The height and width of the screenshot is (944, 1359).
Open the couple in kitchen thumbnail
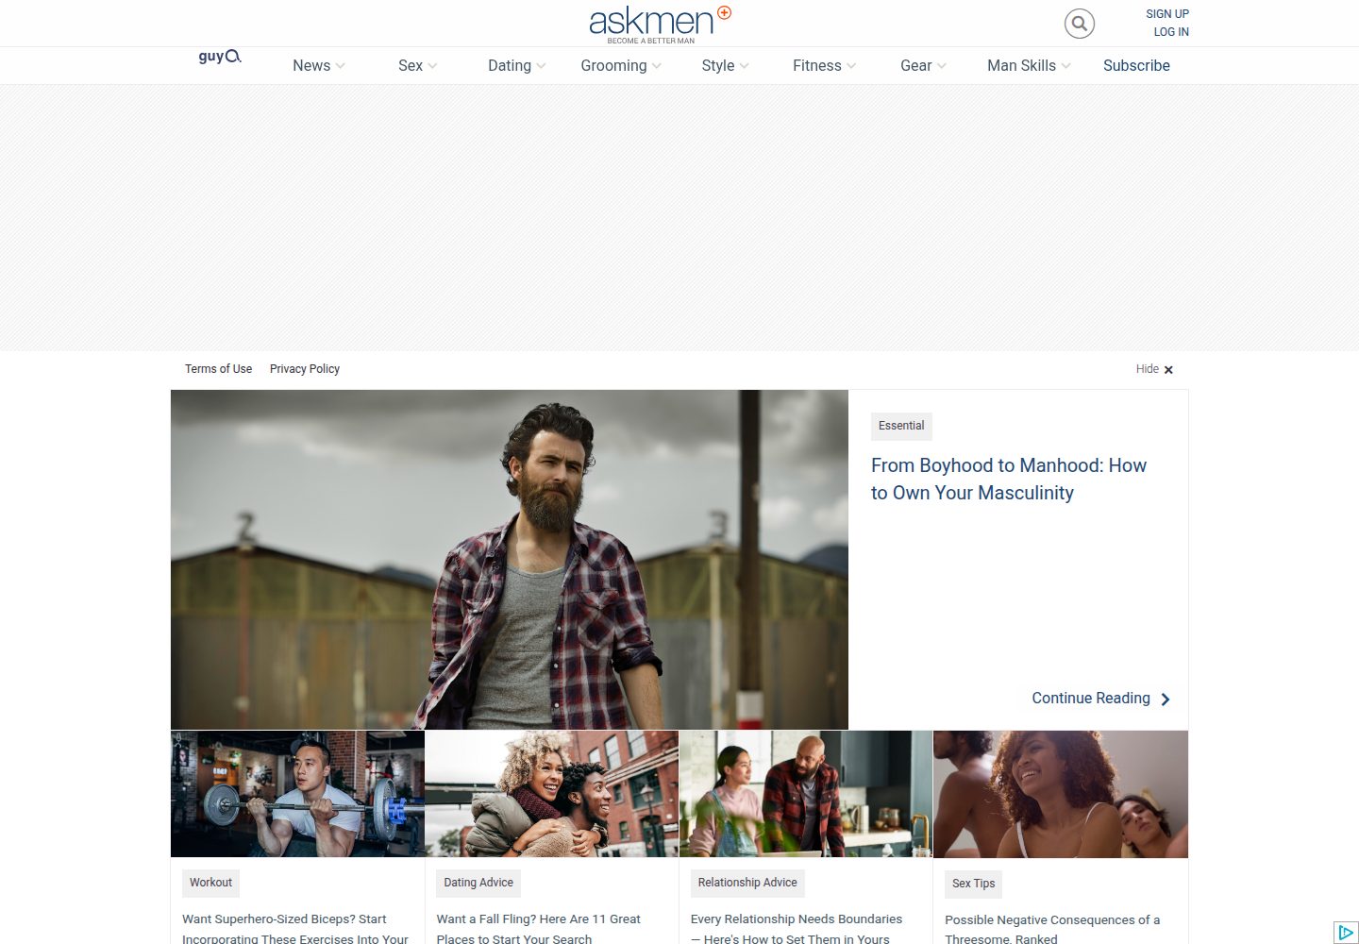tap(806, 794)
